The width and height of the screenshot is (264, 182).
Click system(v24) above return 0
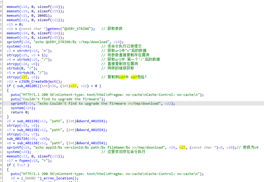pyautogui.click(x=23, y=108)
